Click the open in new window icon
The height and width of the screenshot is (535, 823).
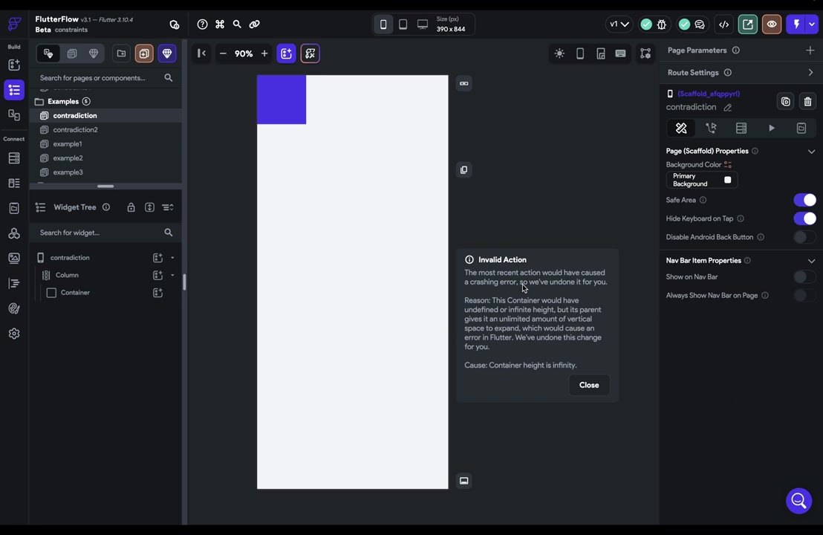coord(748,25)
